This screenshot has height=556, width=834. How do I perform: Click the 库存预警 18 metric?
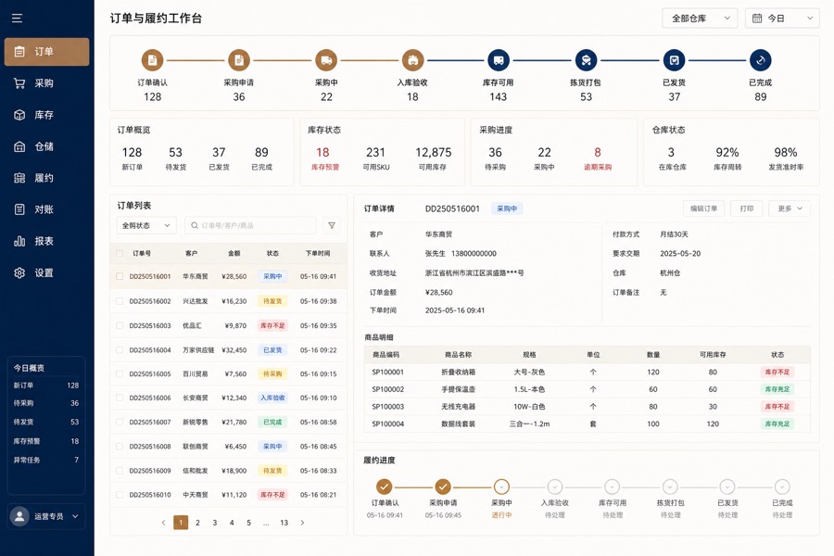point(324,158)
